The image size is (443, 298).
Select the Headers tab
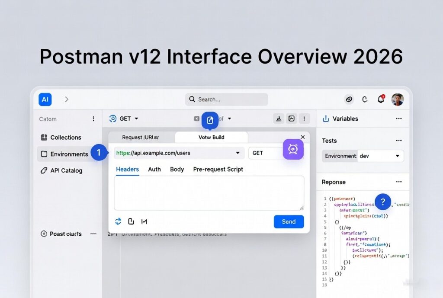[x=128, y=170]
